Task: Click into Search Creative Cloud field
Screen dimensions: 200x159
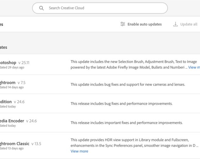Action: pos(100,8)
